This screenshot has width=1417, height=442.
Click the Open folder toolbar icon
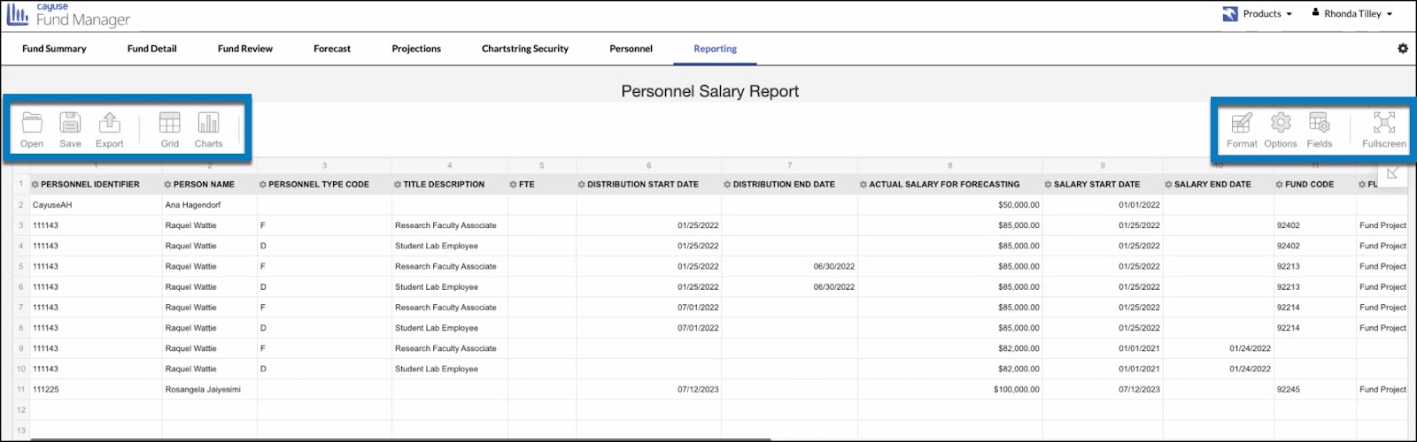32,129
